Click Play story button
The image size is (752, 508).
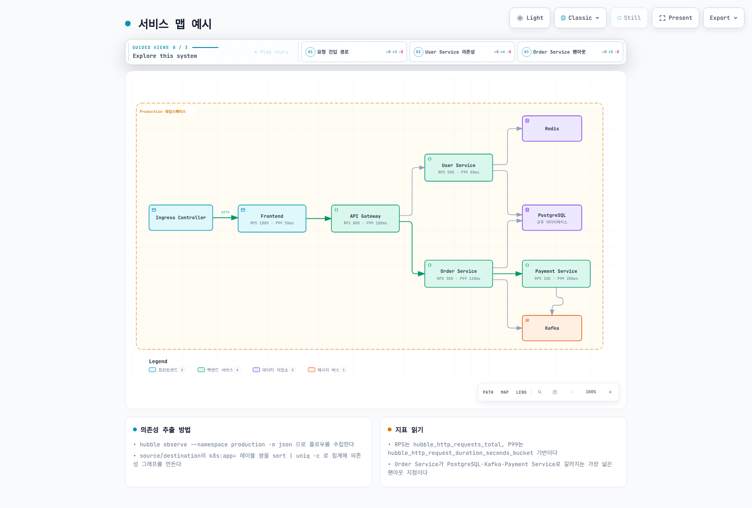point(272,52)
